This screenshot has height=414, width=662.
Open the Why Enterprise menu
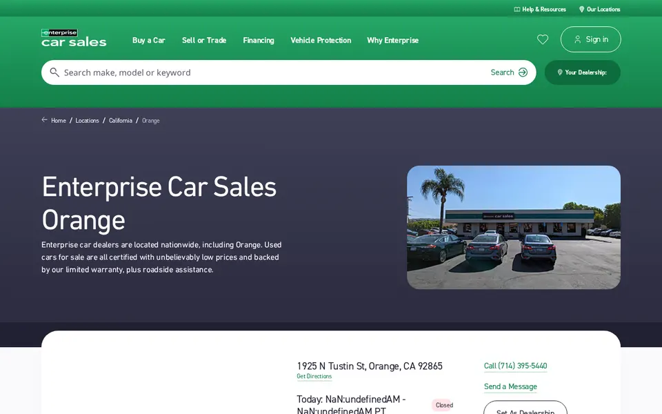[x=392, y=40]
